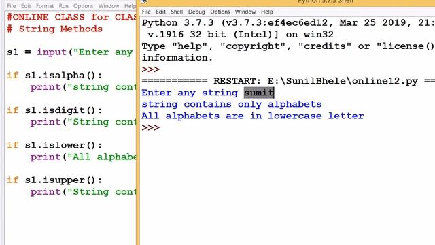Click the highlighted input text 'sumit'
Viewport: 435px width, 245px height.
259,93
